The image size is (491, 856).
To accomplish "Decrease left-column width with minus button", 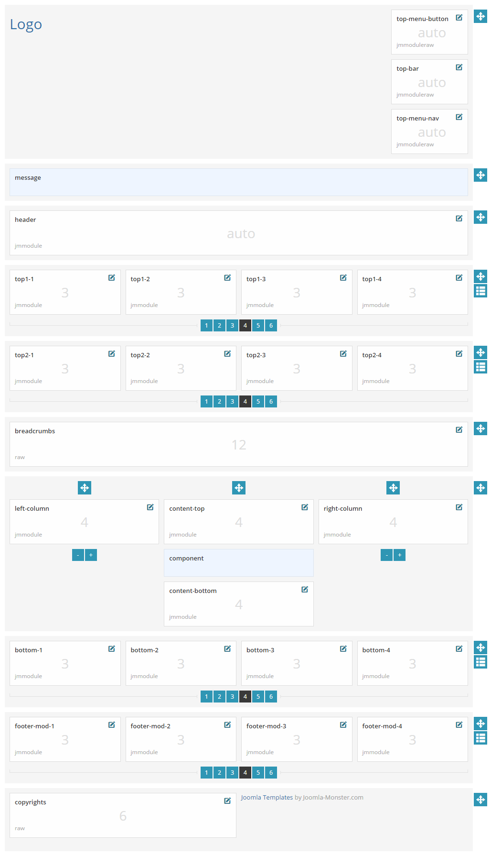I will (x=78, y=555).
